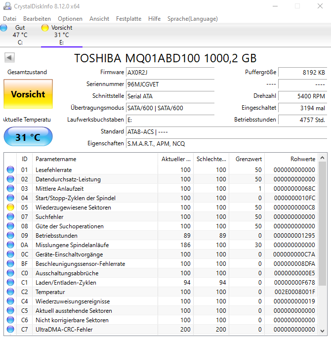This screenshot has height=339, width=331.
Task: Click the Puffergröße value 8192 KB
Action: pyautogui.click(x=302, y=72)
